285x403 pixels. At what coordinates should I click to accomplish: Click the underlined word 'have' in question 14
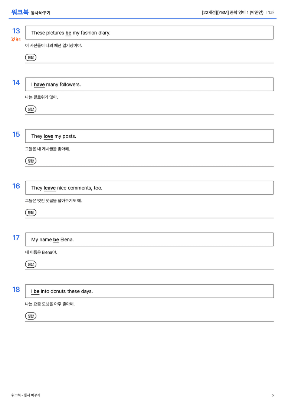pos(39,85)
